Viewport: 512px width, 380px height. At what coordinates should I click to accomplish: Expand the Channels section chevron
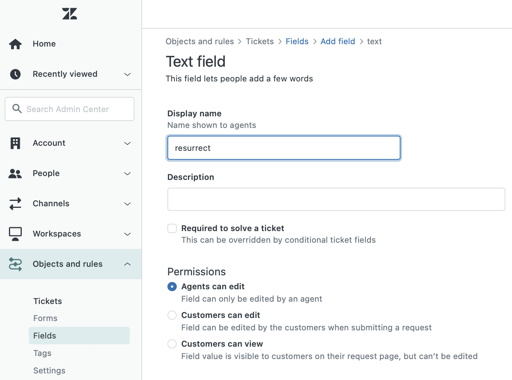point(127,204)
